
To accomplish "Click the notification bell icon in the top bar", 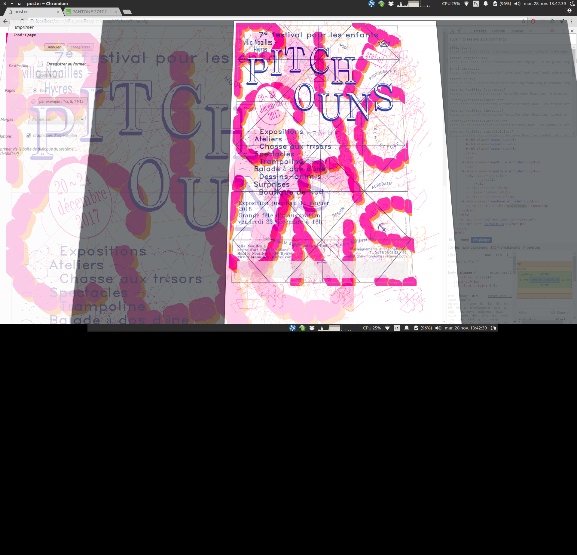I will (x=486, y=4).
